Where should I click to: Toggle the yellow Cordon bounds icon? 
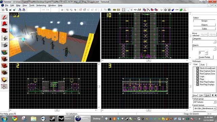click(x=115, y=10)
